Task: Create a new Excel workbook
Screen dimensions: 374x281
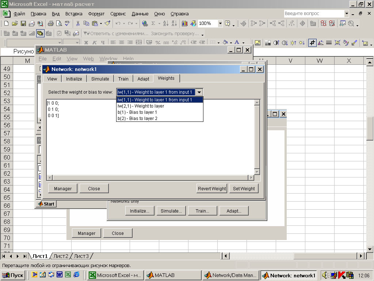Action: 7,23
